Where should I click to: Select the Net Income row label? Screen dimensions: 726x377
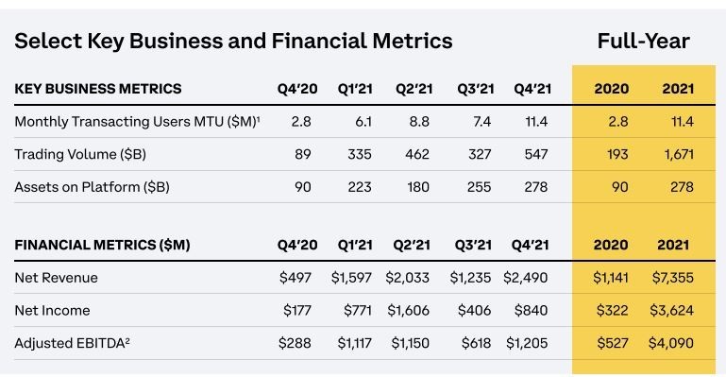[52, 310]
